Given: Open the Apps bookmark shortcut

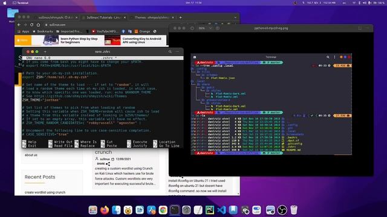Looking at the screenshot, I should [23, 31].
